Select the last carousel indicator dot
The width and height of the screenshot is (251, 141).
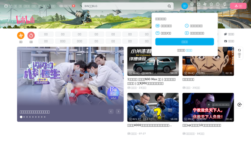pos(45,117)
